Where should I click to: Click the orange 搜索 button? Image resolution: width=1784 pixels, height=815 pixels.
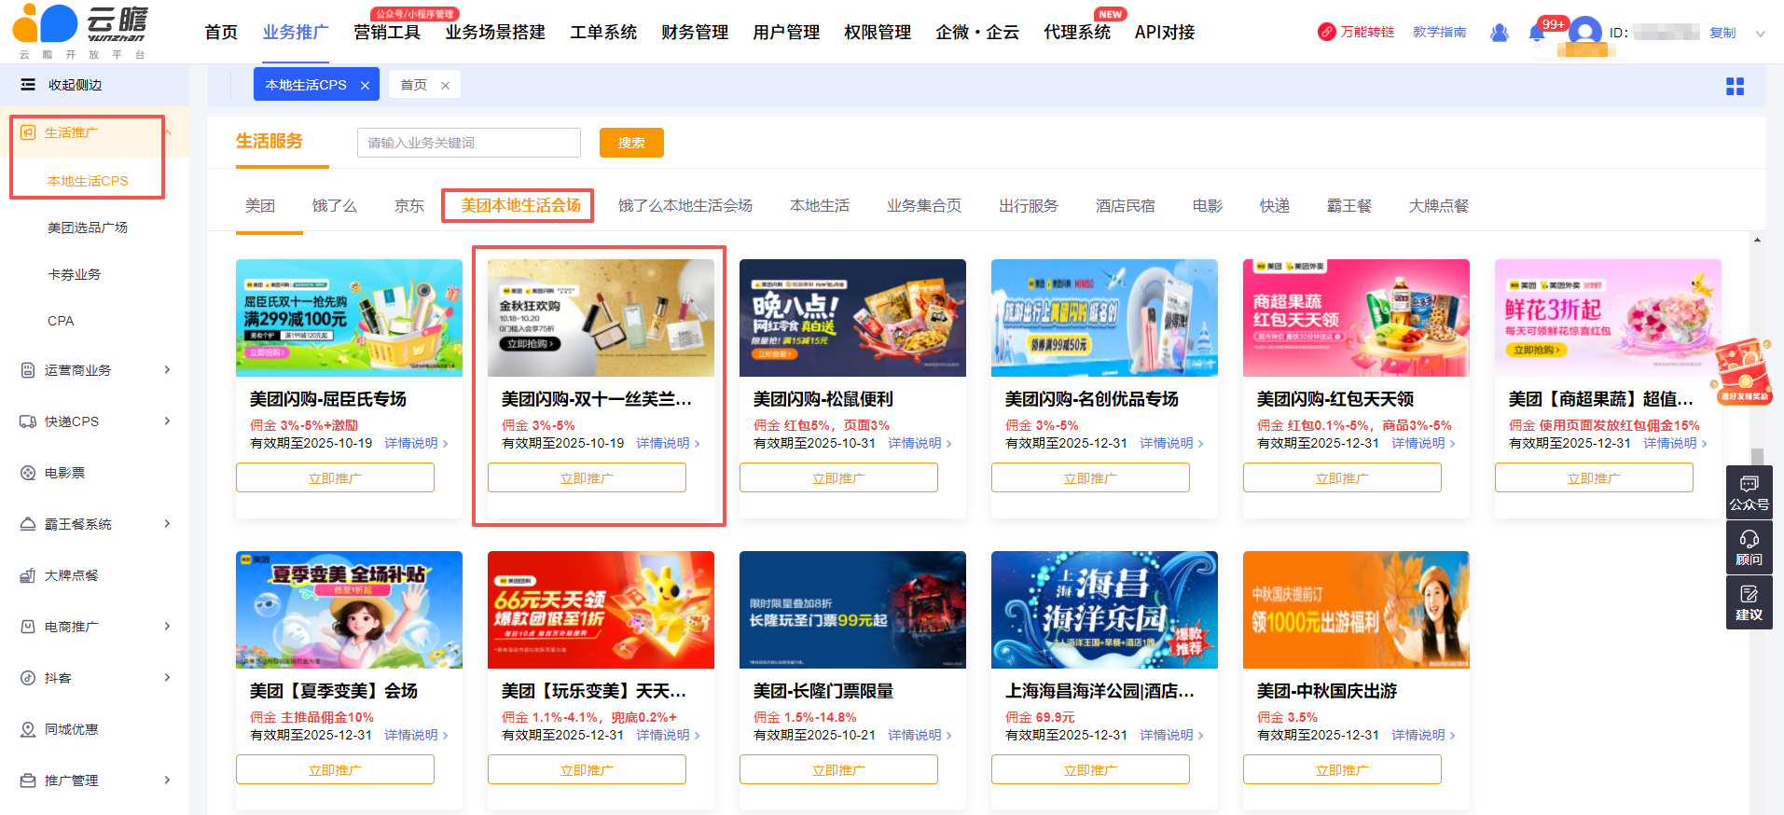(x=631, y=143)
